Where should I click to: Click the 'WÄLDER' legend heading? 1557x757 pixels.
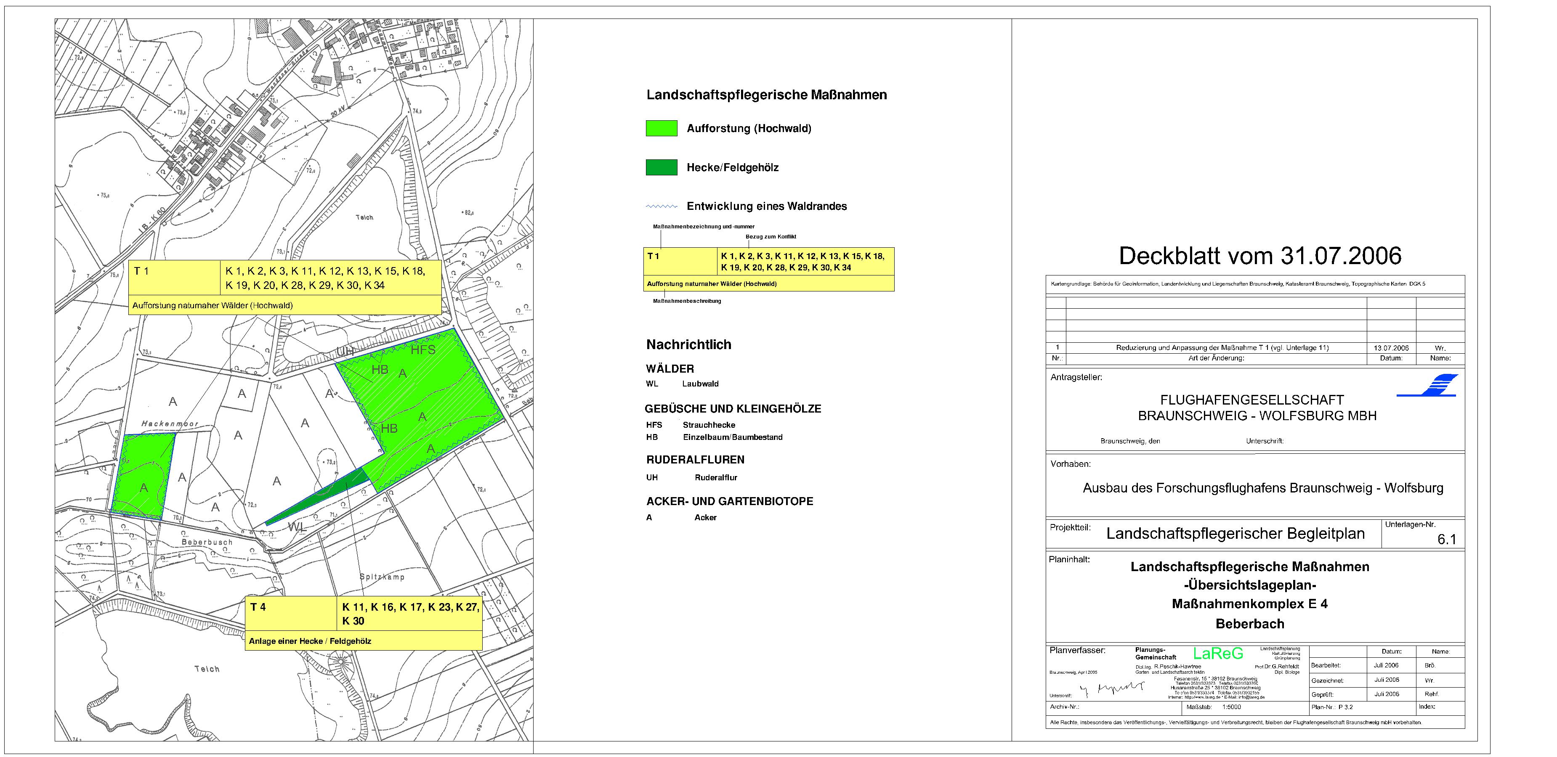click(x=670, y=368)
